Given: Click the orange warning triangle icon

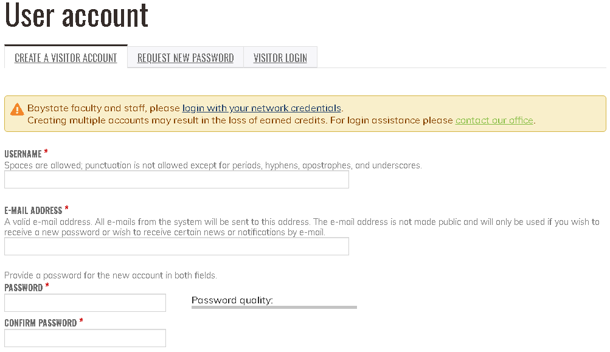Looking at the screenshot, I should click(x=17, y=109).
